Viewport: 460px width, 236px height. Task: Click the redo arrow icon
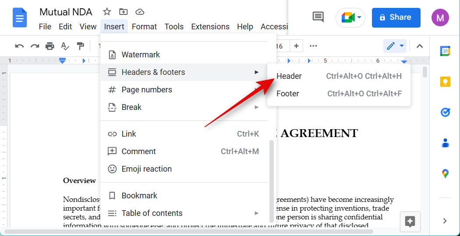click(35, 46)
